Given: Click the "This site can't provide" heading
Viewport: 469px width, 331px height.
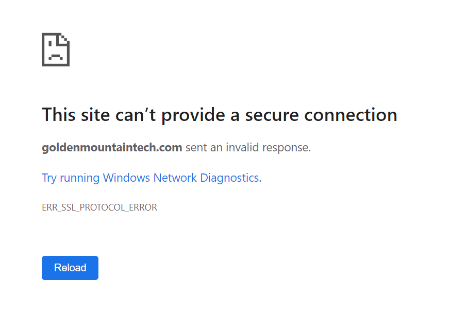Looking at the screenshot, I should pos(134,114).
